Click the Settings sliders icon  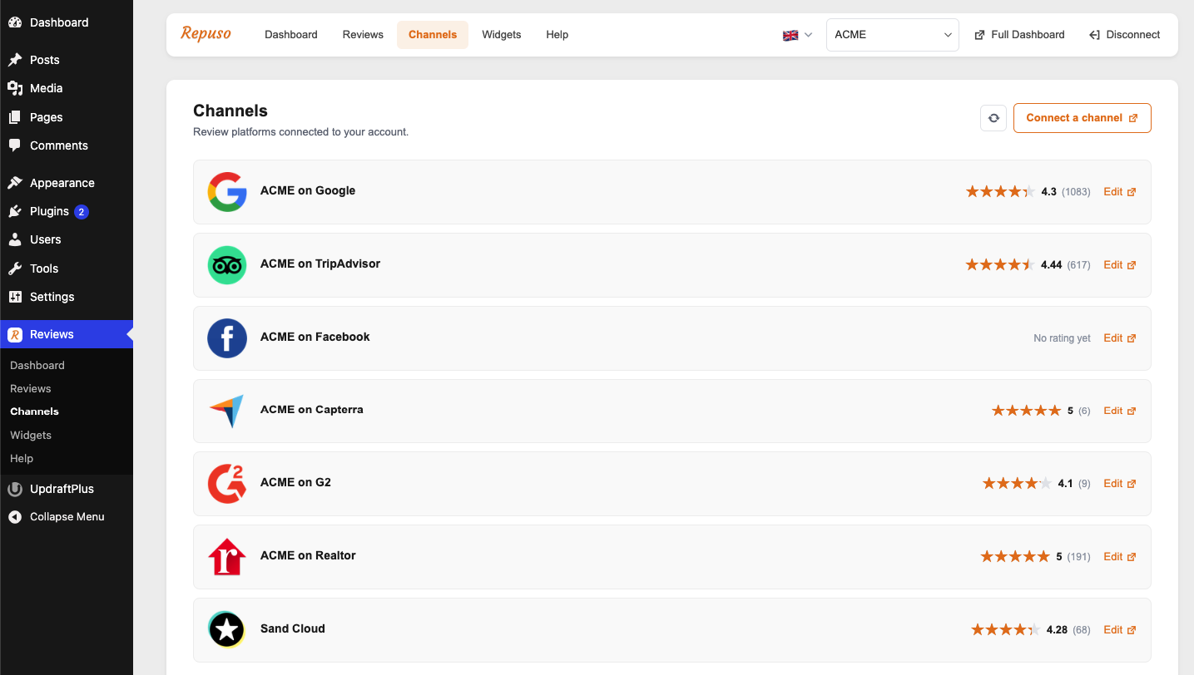pyautogui.click(x=15, y=297)
